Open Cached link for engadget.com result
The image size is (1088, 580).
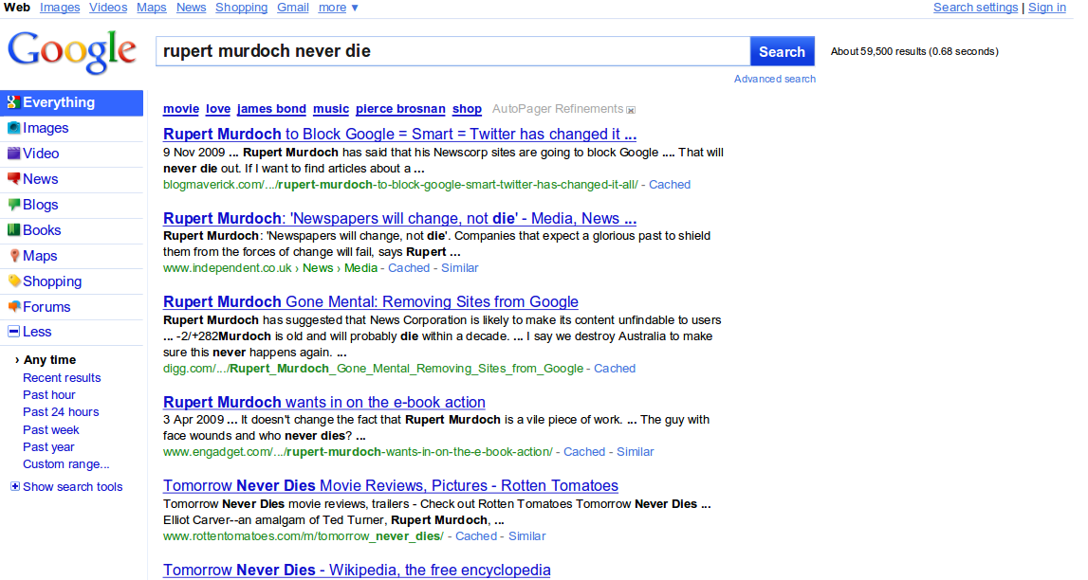point(584,452)
